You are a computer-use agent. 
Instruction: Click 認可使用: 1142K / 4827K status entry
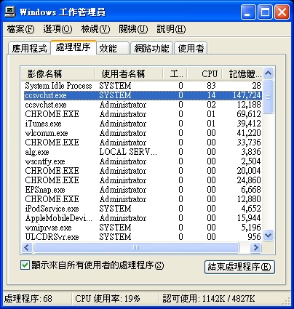(x=209, y=299)
